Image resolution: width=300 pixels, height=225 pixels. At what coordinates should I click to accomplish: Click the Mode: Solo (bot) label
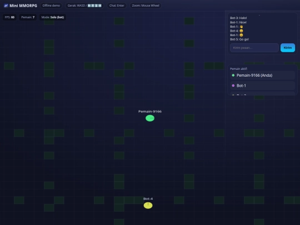click(x=53, y=17)
